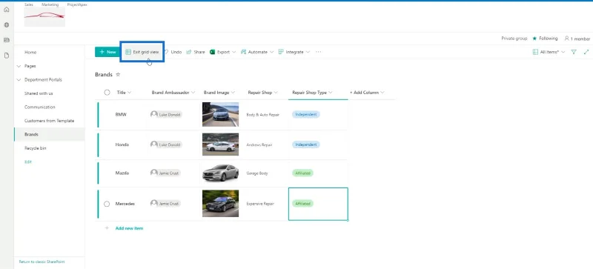The height and width of the screenshot is (269, 593).
Task: Open the more options ellipsis in toolbar
Action: [x=319, y=52]
